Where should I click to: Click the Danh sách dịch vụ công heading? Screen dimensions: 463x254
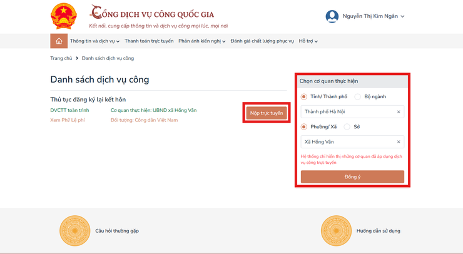point(99,79)
